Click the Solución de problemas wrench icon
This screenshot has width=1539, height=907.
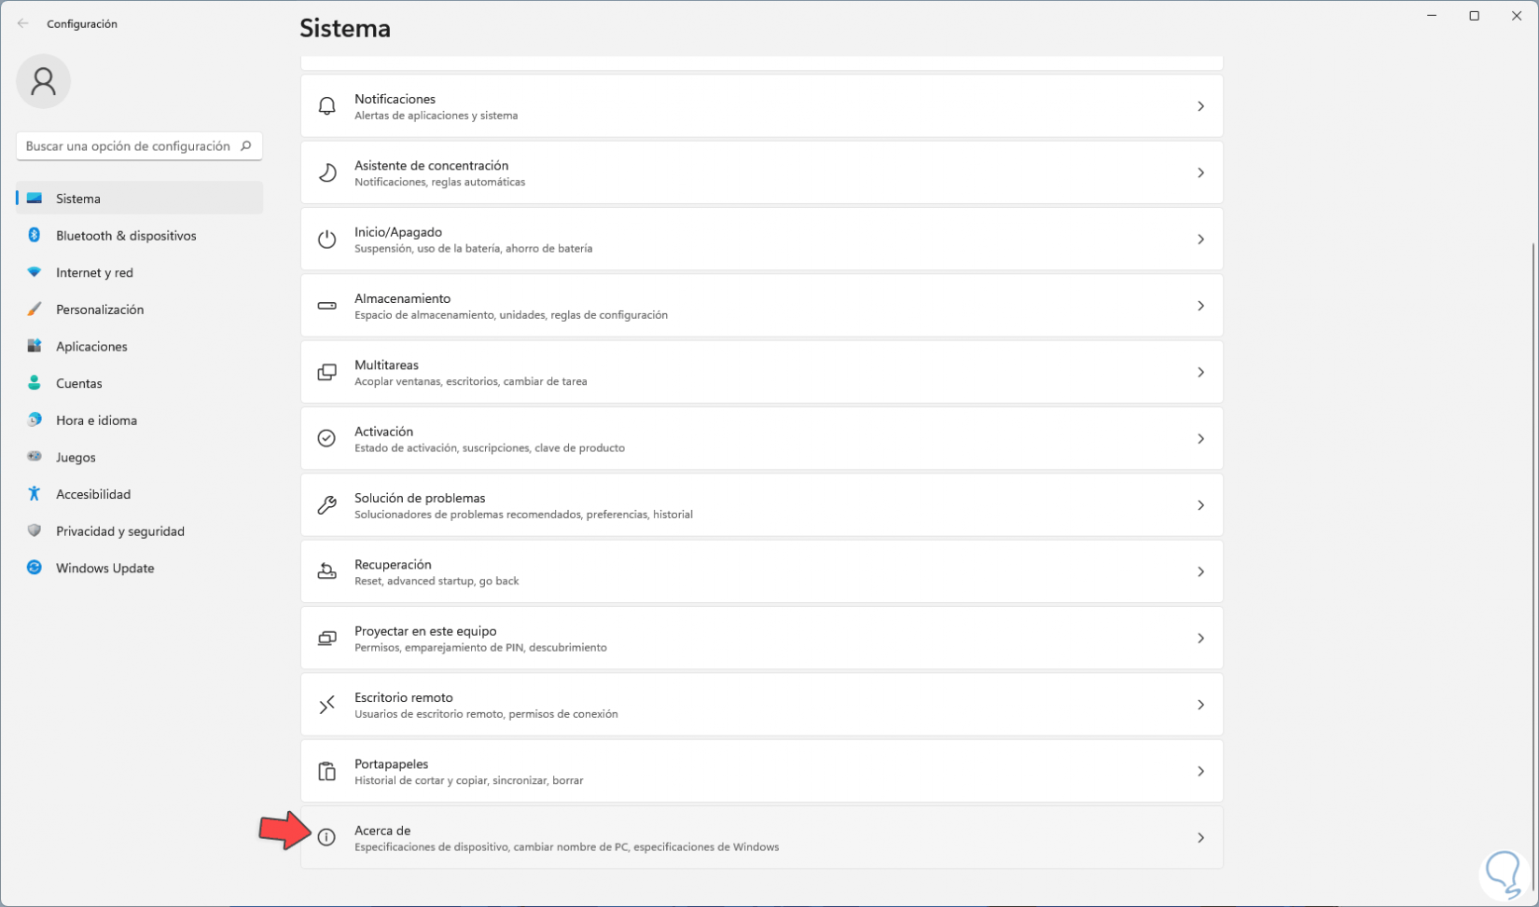tap(326, 505)
